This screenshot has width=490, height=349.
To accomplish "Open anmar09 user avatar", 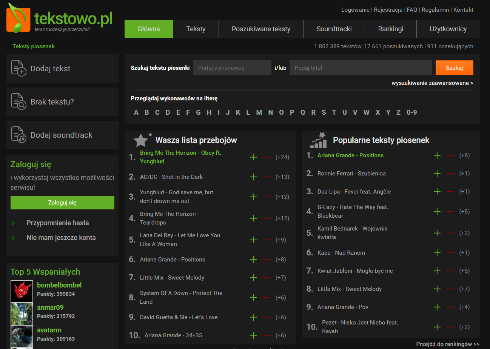I will click(x=22, y=314).
